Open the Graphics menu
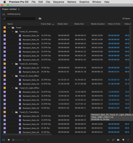133x143 pixels. (84, 2)
